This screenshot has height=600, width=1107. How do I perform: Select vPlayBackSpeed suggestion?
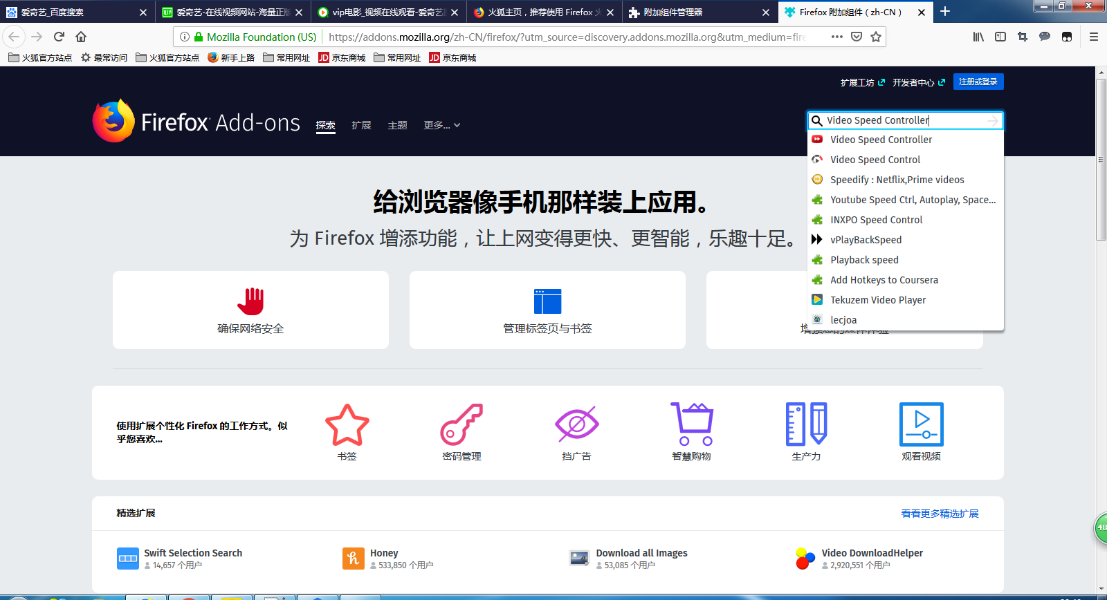pos(906,240)
